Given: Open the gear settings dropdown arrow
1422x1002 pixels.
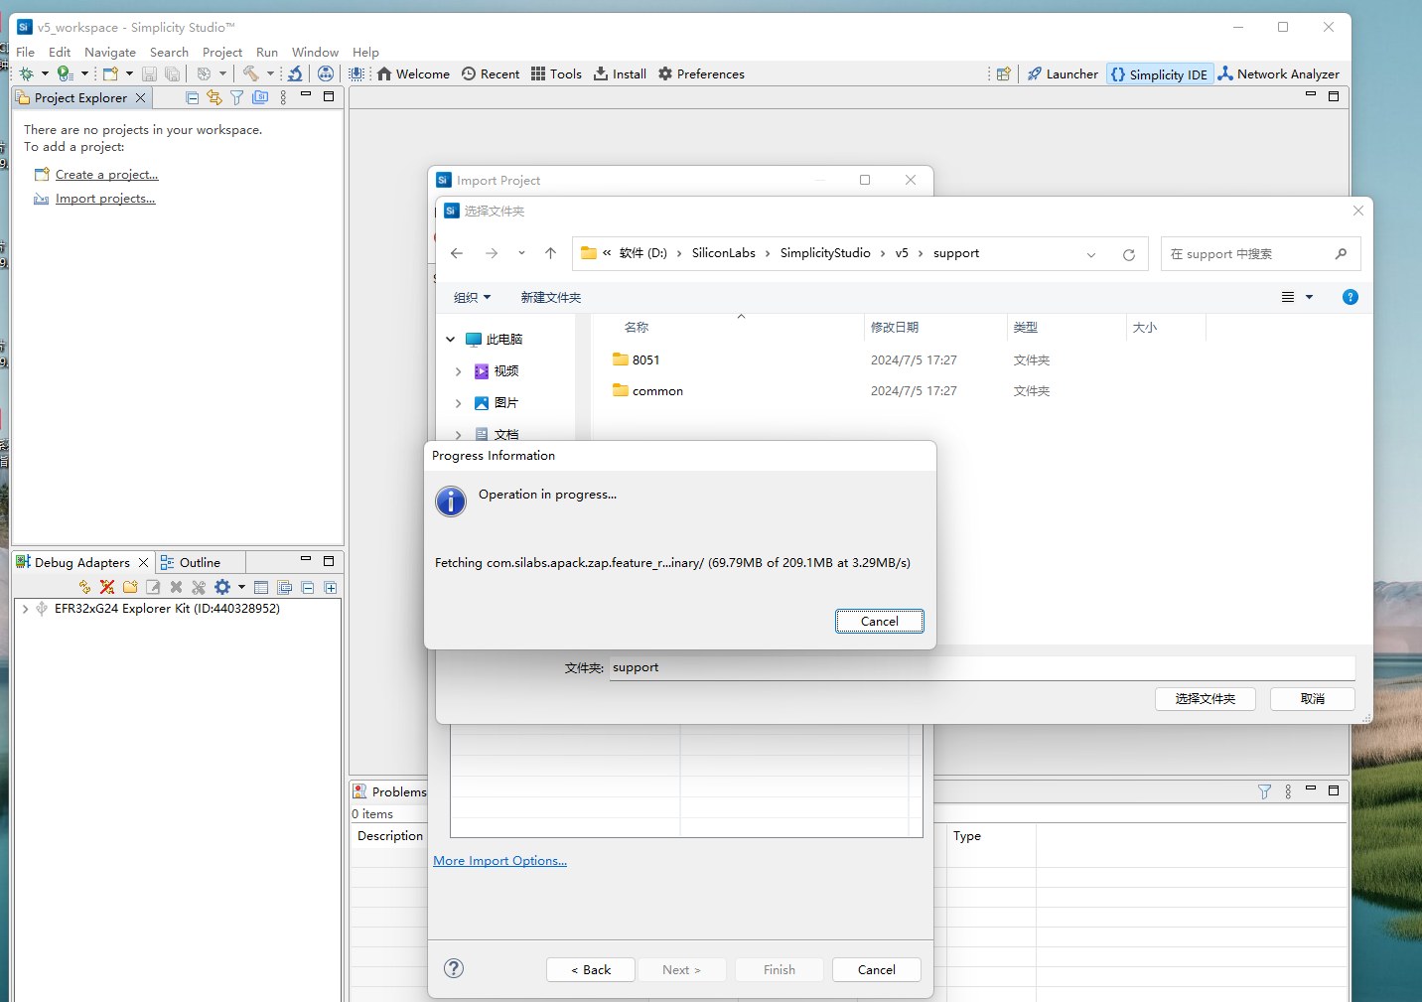Looking at the screenshot, I should (x=241, y=587).
